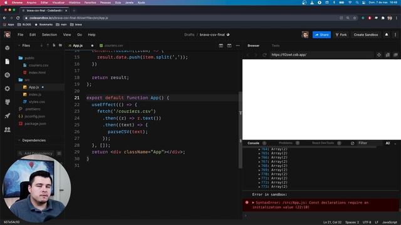
Task: Open the Go menu
Action: (80, 35)
